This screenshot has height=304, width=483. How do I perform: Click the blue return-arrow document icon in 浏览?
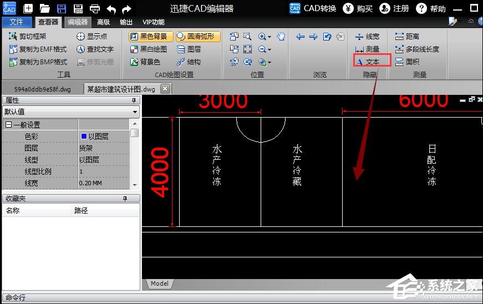[x=327, y=37]
